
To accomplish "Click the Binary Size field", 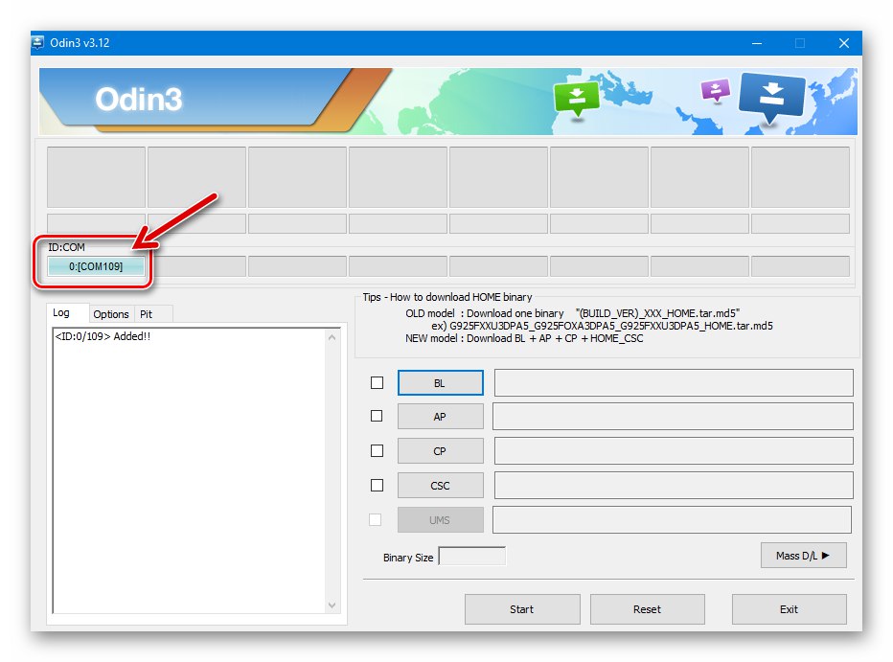I will [472, 557].
